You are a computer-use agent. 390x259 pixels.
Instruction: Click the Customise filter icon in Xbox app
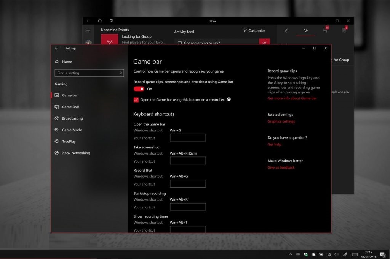(245, 30)
